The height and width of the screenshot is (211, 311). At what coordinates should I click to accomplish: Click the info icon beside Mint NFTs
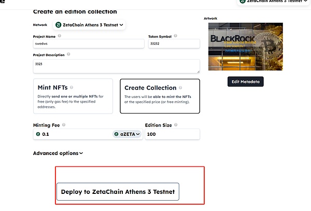tap(72, 88)
